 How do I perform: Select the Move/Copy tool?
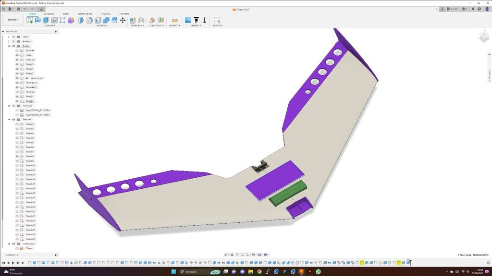[x=123, y=20]
